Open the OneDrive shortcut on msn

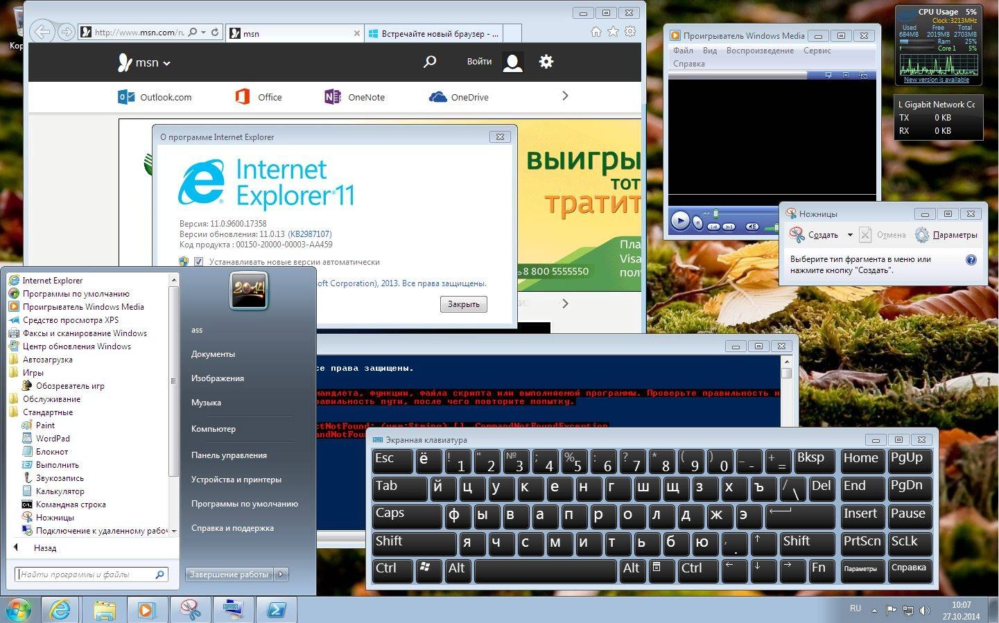pos(459,97)
